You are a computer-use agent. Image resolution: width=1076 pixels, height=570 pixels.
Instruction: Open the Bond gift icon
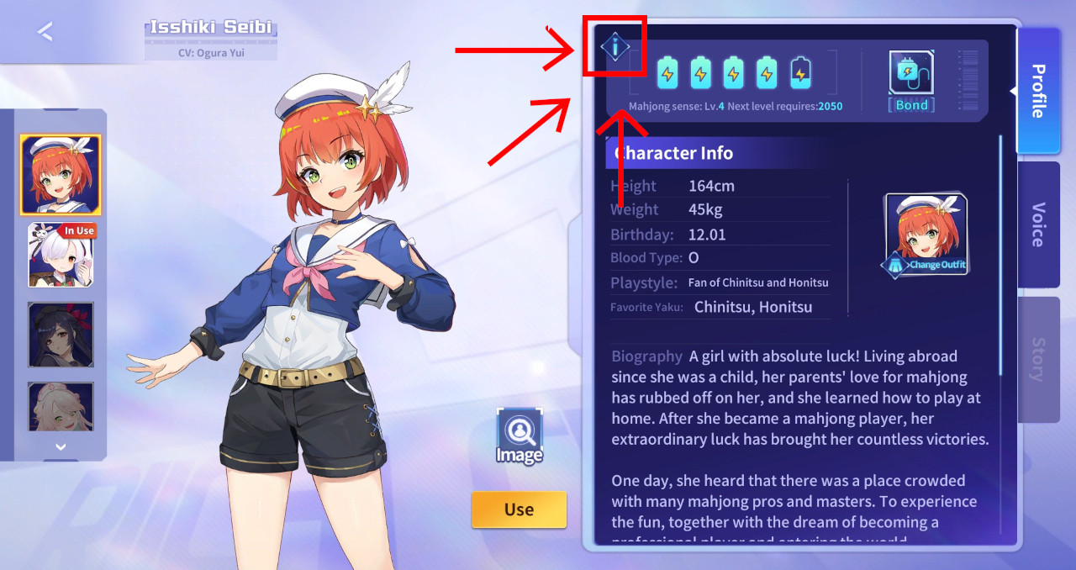[x=911, y=74]
